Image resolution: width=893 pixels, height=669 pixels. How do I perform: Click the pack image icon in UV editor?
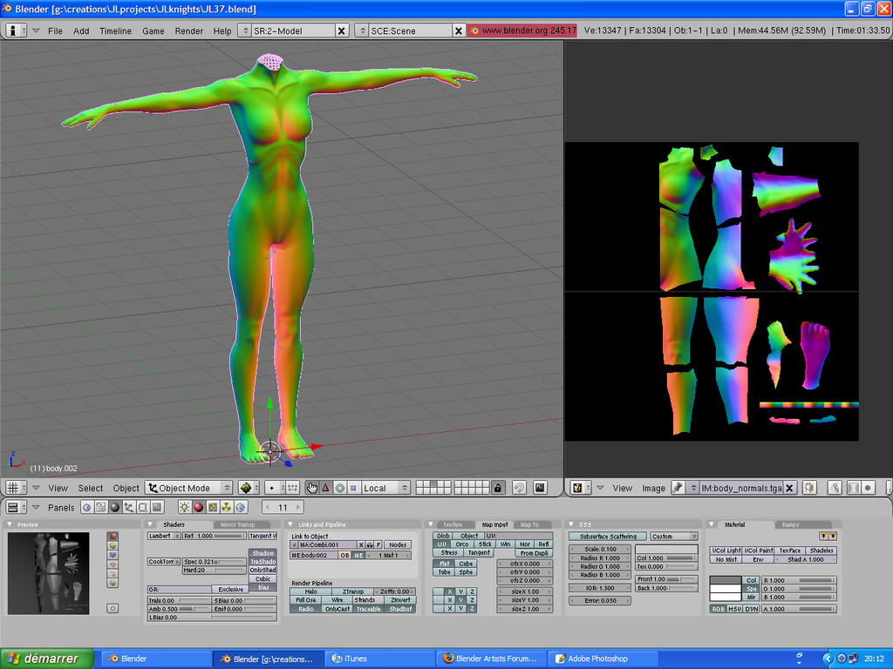coord(809,488)
